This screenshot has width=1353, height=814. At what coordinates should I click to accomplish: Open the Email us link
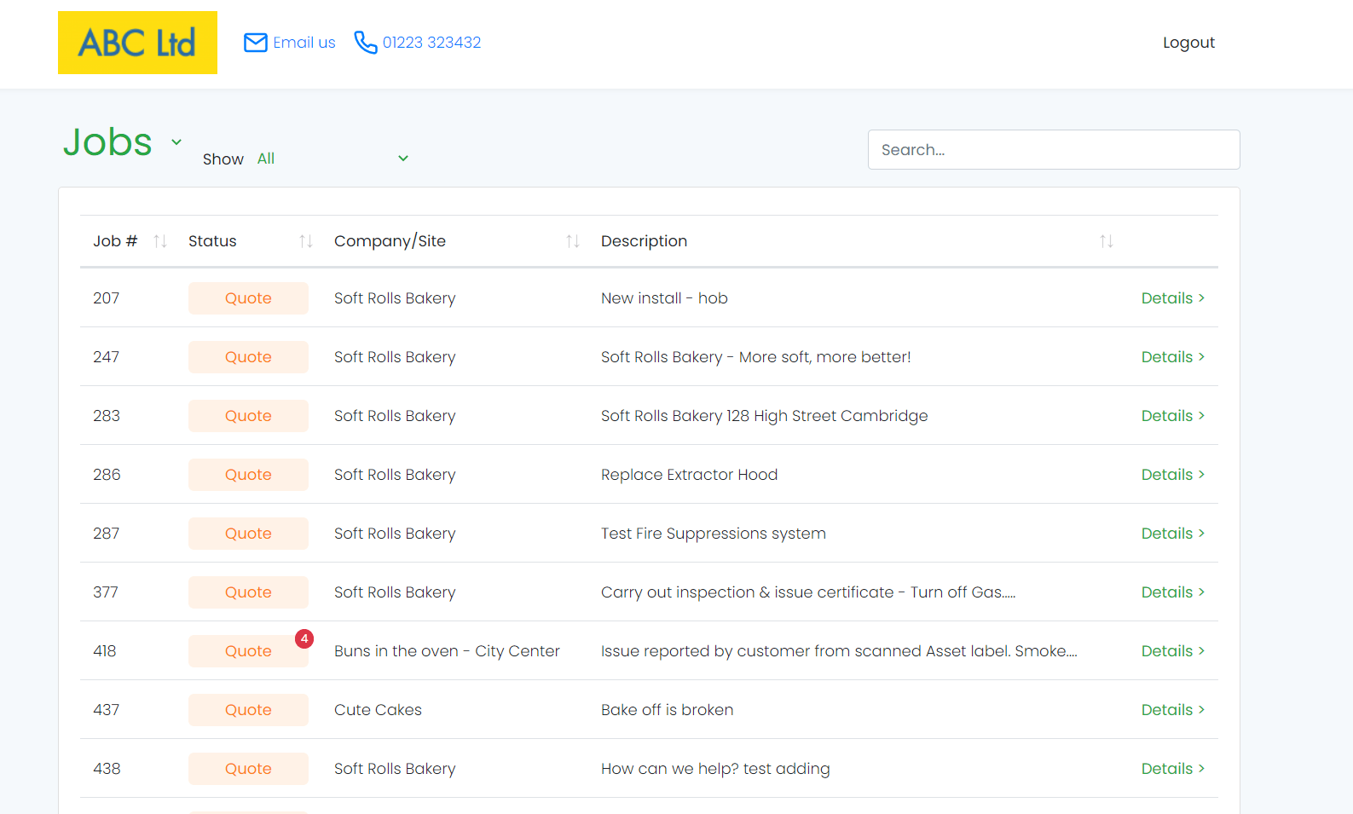[304, 43]
